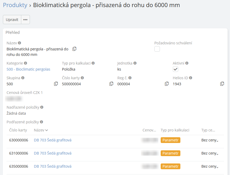The height and width of the screenshot is (175, 230).
Task: Tick the Požadováno schválení checkbox
Action: click(x=157, y=49)
